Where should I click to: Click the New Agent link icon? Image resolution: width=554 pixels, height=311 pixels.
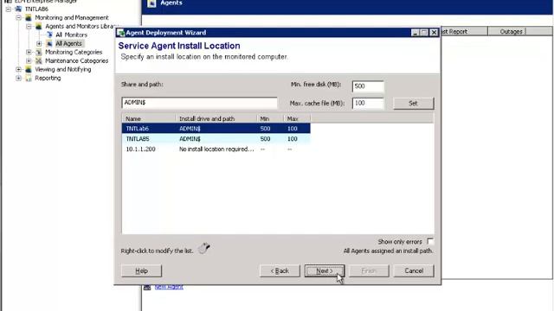click(x=147, y=287)
